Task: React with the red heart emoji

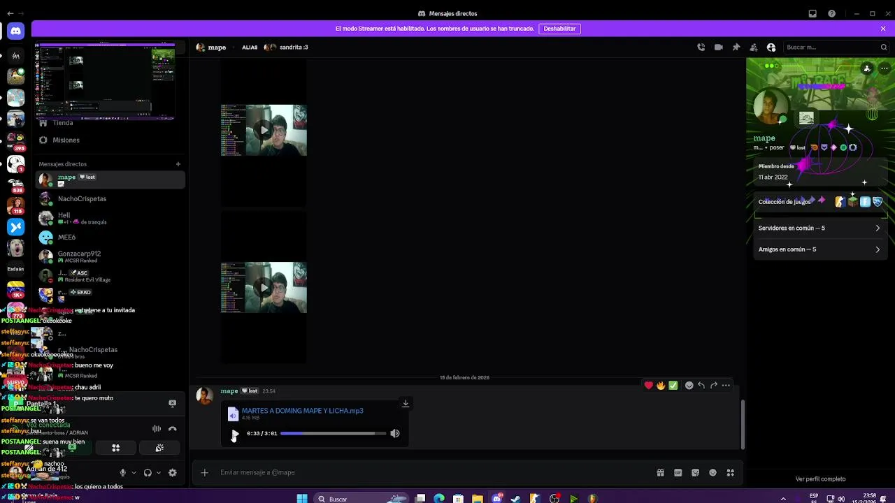Action: pos(648,386)
